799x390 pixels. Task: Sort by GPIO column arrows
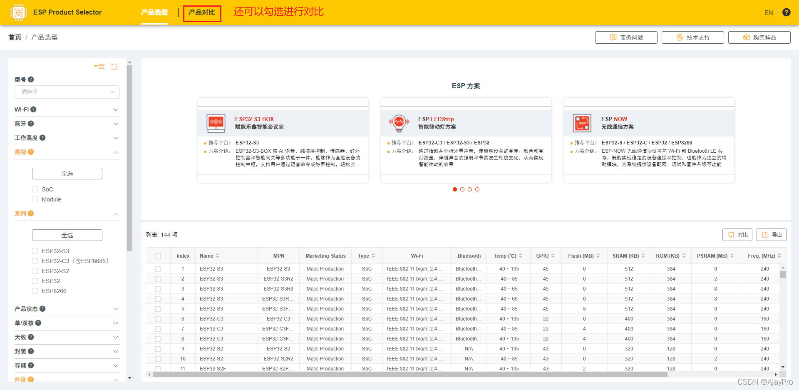[553, 256]
